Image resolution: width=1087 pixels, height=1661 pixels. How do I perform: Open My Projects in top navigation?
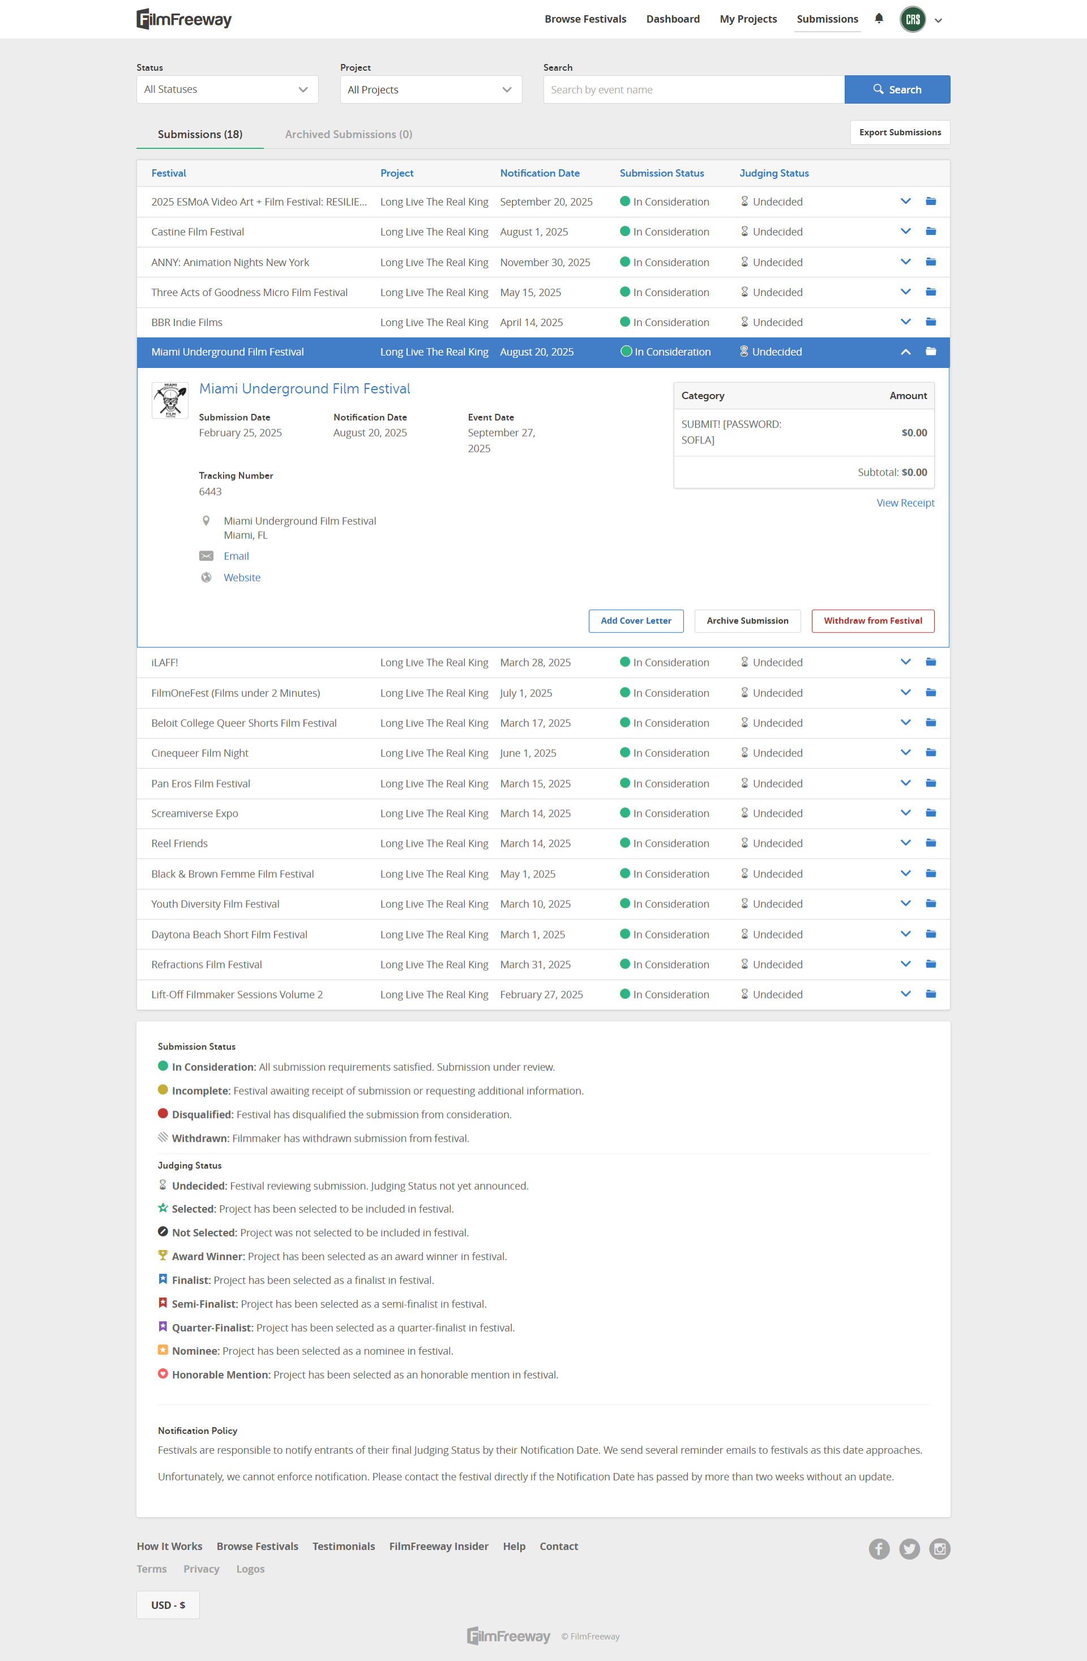[748, 19]
